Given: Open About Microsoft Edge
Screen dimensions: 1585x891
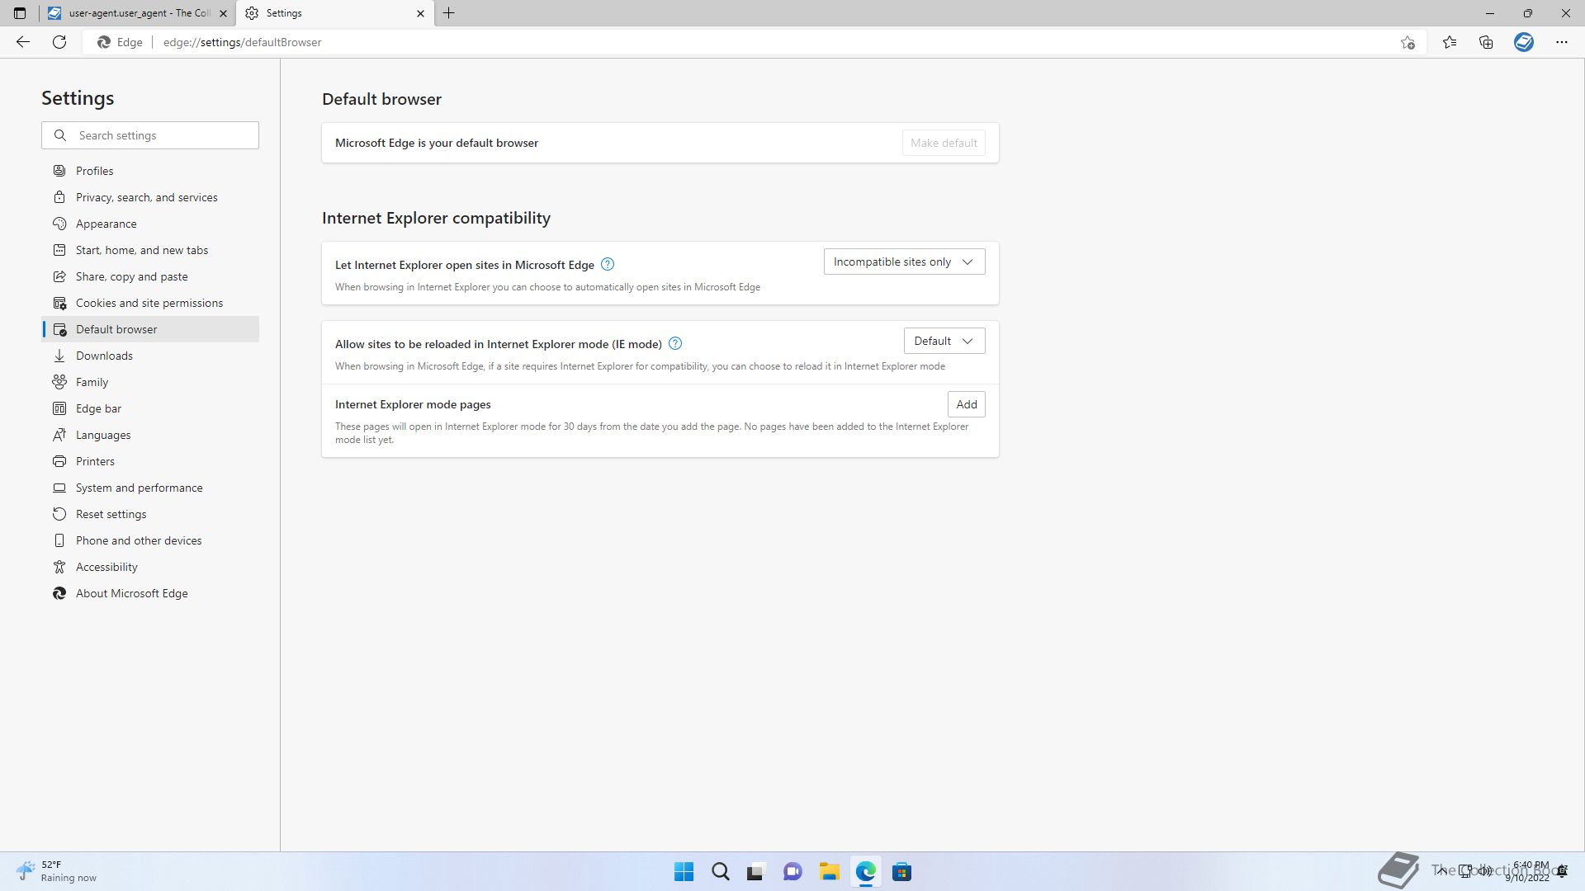Looking at the screenshot, I should [x=150, y=593].
